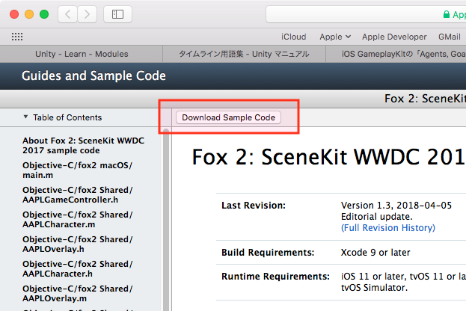Click the Fox 2: SceneKit WWDC page title
Image resolution: width=466 pixels, height=311 pixels.
328,156
